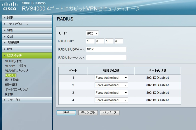
Task: Open the VLANメンバシップ page
Action: point(16,71)
